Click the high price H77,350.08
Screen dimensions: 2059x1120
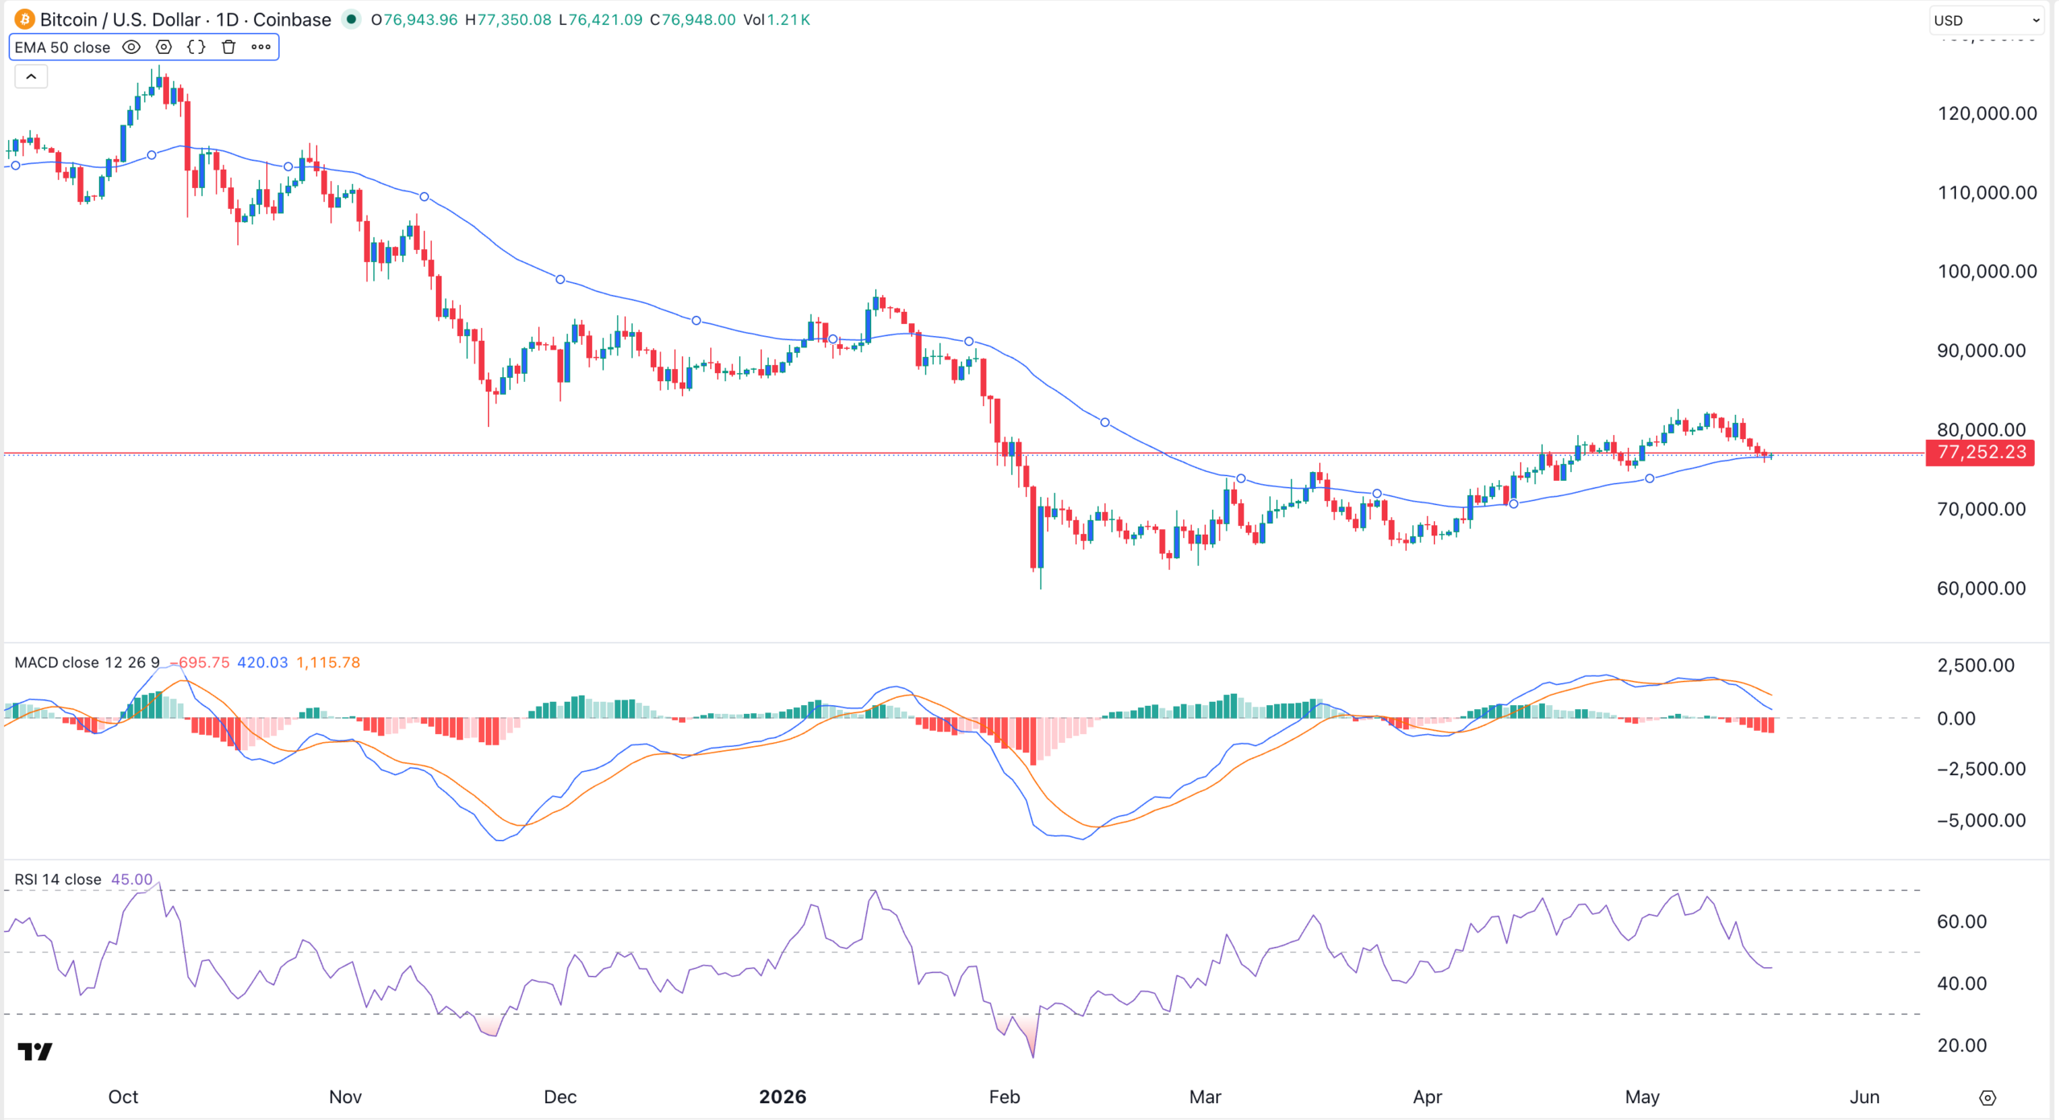click(x=508, y=19)
